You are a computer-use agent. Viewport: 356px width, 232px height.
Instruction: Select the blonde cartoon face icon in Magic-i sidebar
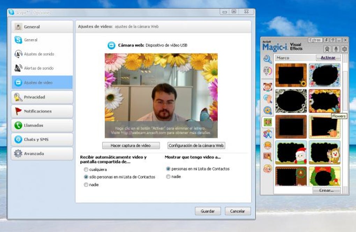pos(268,169)
